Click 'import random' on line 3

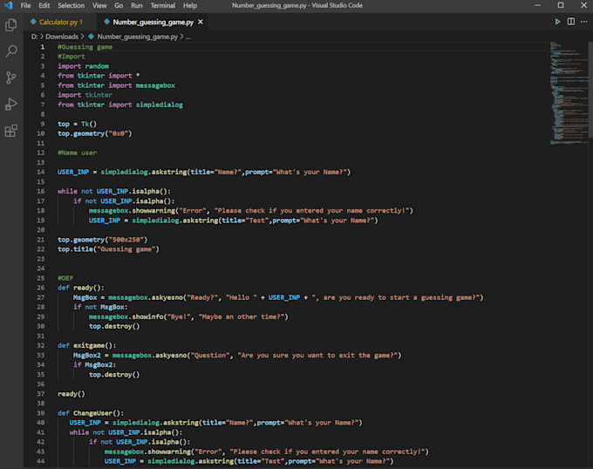click(x=83, y=66)
